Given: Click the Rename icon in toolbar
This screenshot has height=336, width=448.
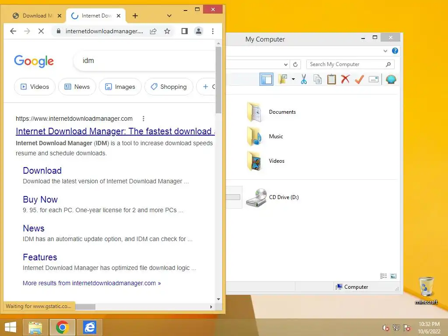Looking at the screenshot, I should [374, 79].
